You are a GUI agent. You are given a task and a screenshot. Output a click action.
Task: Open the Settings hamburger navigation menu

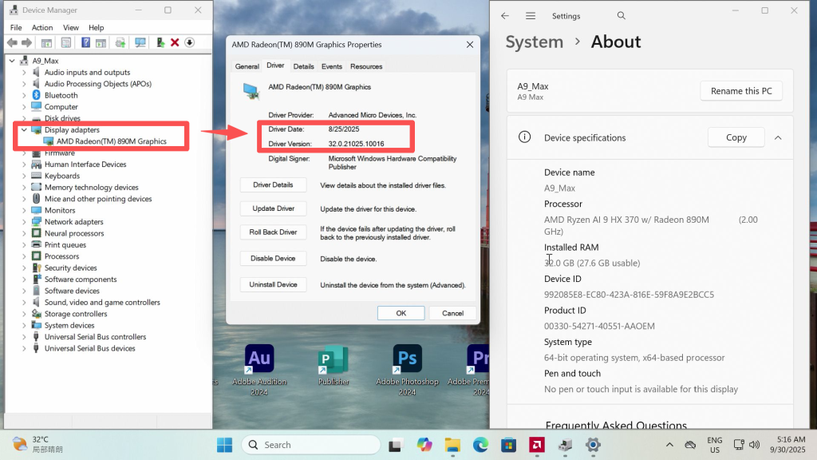click(531, 16)
